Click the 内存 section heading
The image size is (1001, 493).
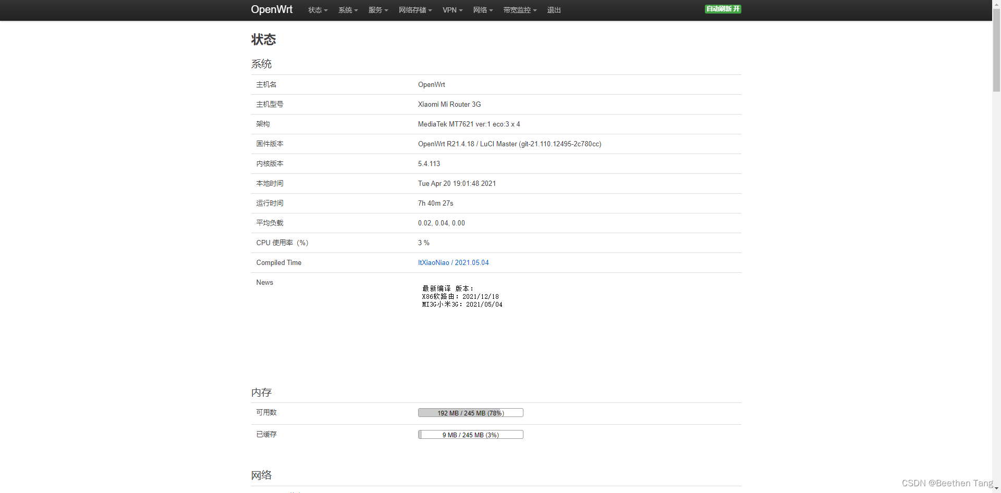click(x=261, y=393)
